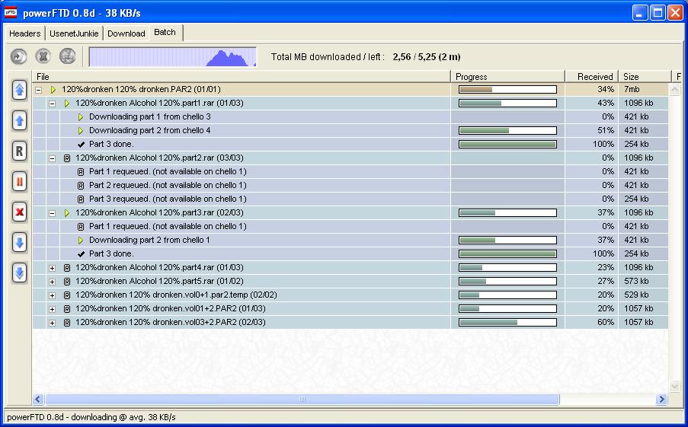The image size is (688, 427).
Task: Click the first round toolbar start icon
Action: (x=18, y=56)
